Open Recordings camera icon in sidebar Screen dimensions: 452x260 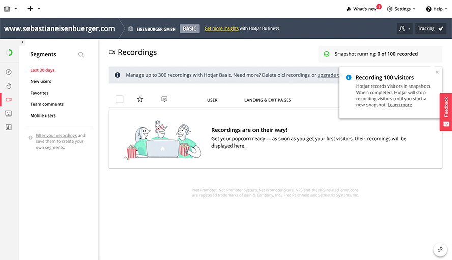(9, 99)
